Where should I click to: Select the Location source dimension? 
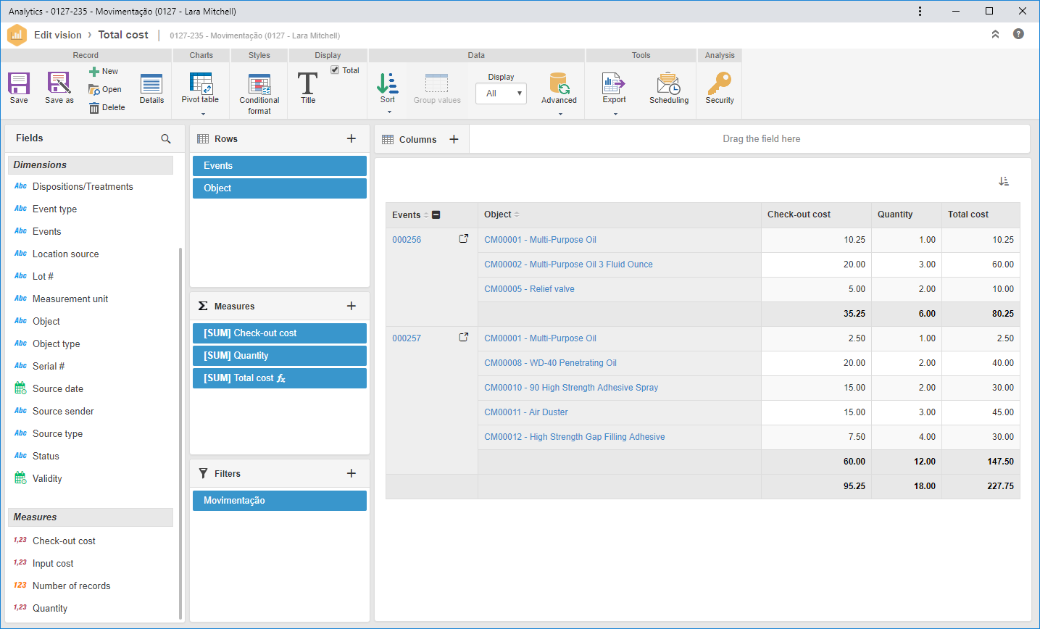click(x=65, y=254)
